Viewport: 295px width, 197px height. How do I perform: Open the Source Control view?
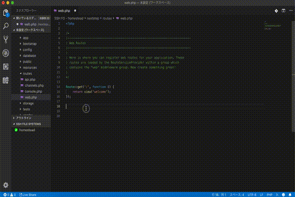coord(6,39)
